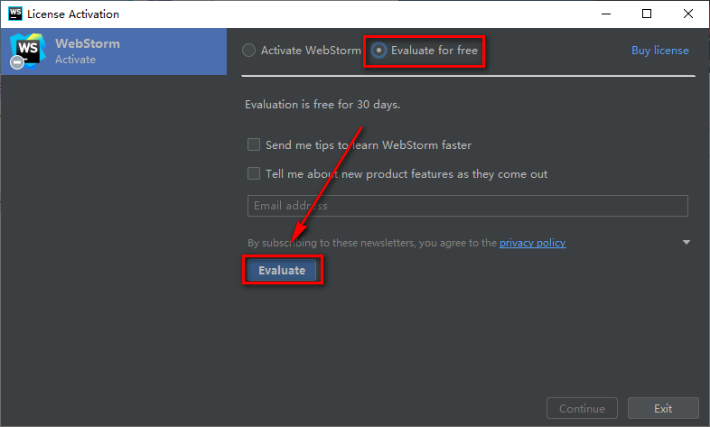Click the blue Evaluate button
The image size is (710, 427).
pyautogui.click(x=282, y=270)
